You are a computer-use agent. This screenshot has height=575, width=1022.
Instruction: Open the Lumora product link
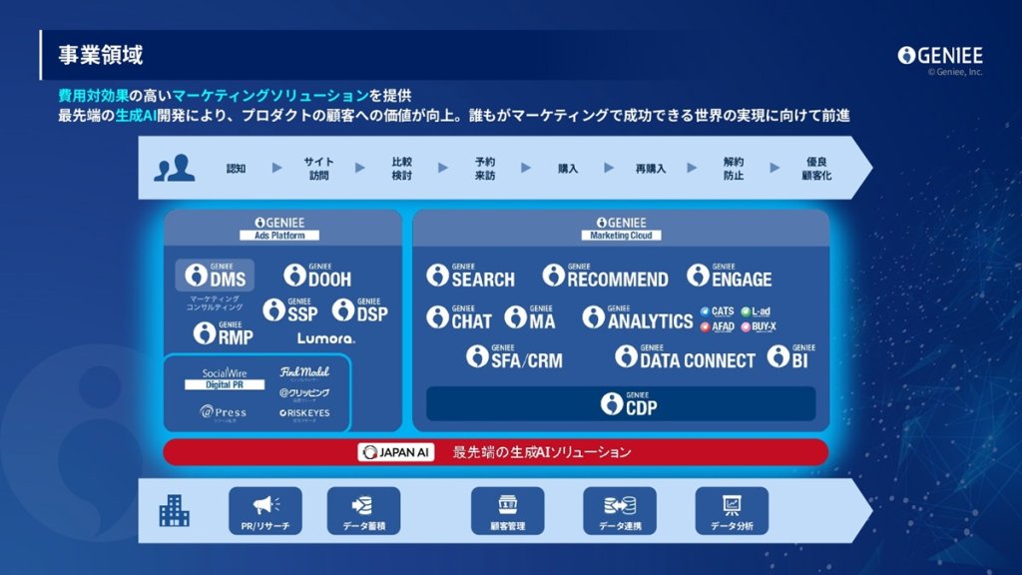(325, 337)
